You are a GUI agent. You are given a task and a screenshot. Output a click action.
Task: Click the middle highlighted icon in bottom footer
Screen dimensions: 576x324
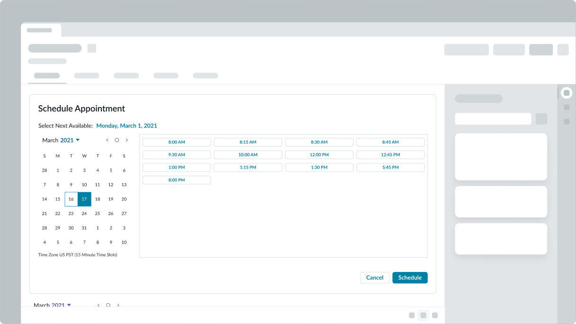[423, 315]
